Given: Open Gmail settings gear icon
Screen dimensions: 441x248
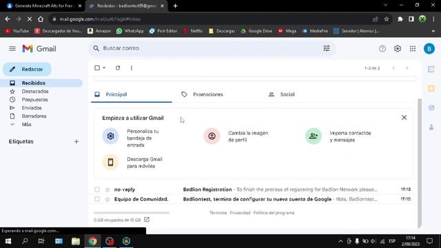Looking at the screenshot, I should click(397, 49).
